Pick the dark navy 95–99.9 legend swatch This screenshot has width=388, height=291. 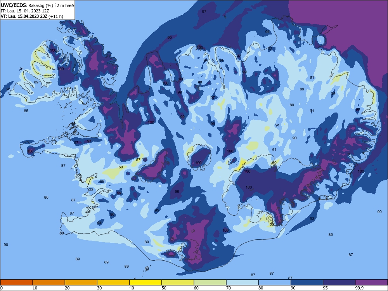pos(339,282)
